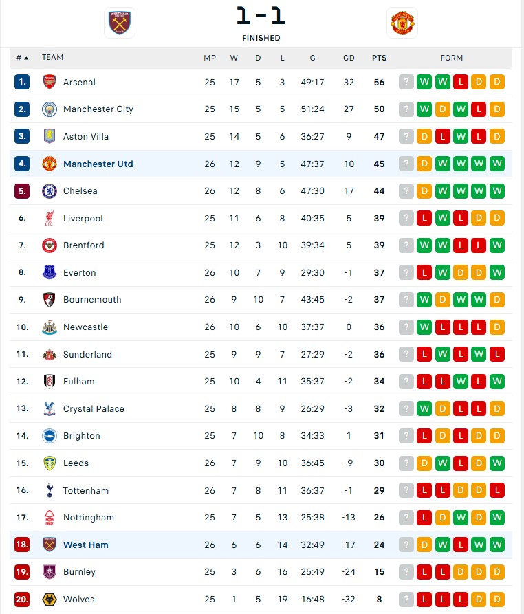Sort standings by PTS column header

379,58
